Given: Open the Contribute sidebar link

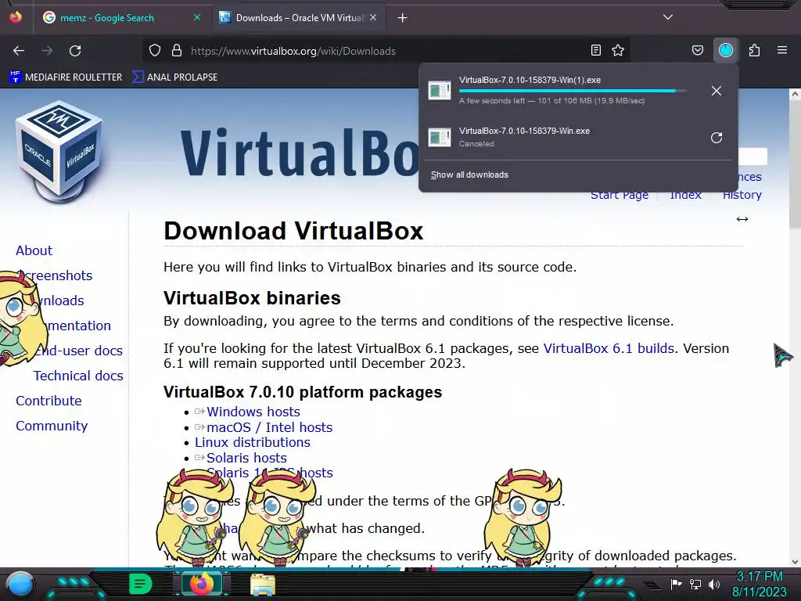Looking at the screenshot, I should pos(48,401).
